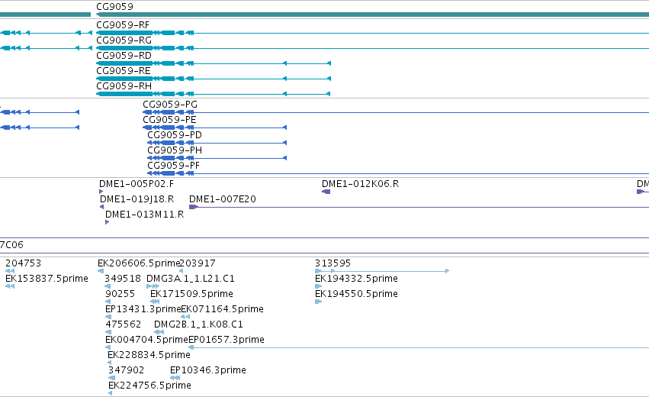Select EST 204753 label
The height and width of the screenshot is (397, 649).
[23, 263]
